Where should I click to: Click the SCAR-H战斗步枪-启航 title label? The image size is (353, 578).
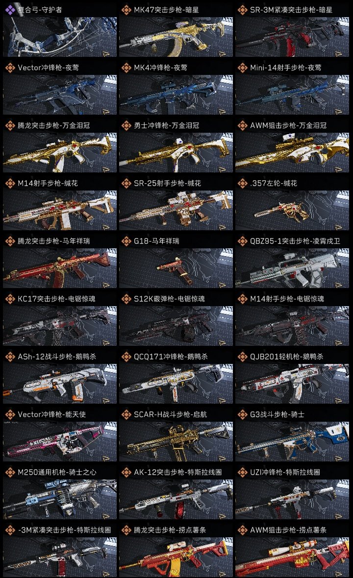pyautogui.click(x=170, y=414)
